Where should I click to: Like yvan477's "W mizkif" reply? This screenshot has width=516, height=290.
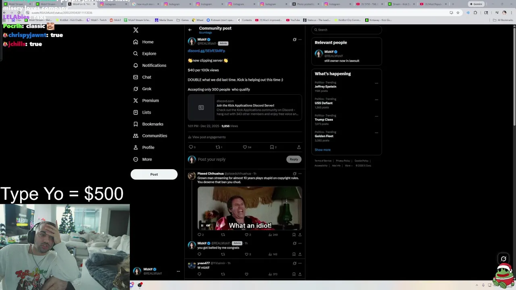[x=246, y=274]
